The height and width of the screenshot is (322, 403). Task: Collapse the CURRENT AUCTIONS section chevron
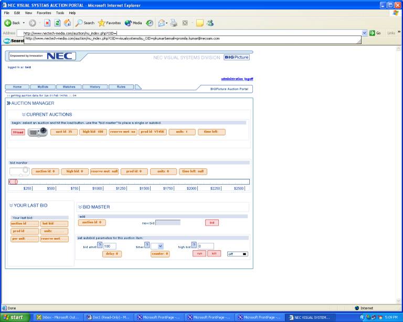[x=24, y=114]
